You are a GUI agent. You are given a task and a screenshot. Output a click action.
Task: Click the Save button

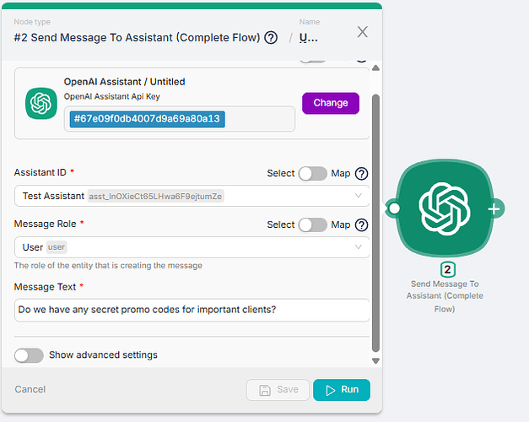(278, 390)
